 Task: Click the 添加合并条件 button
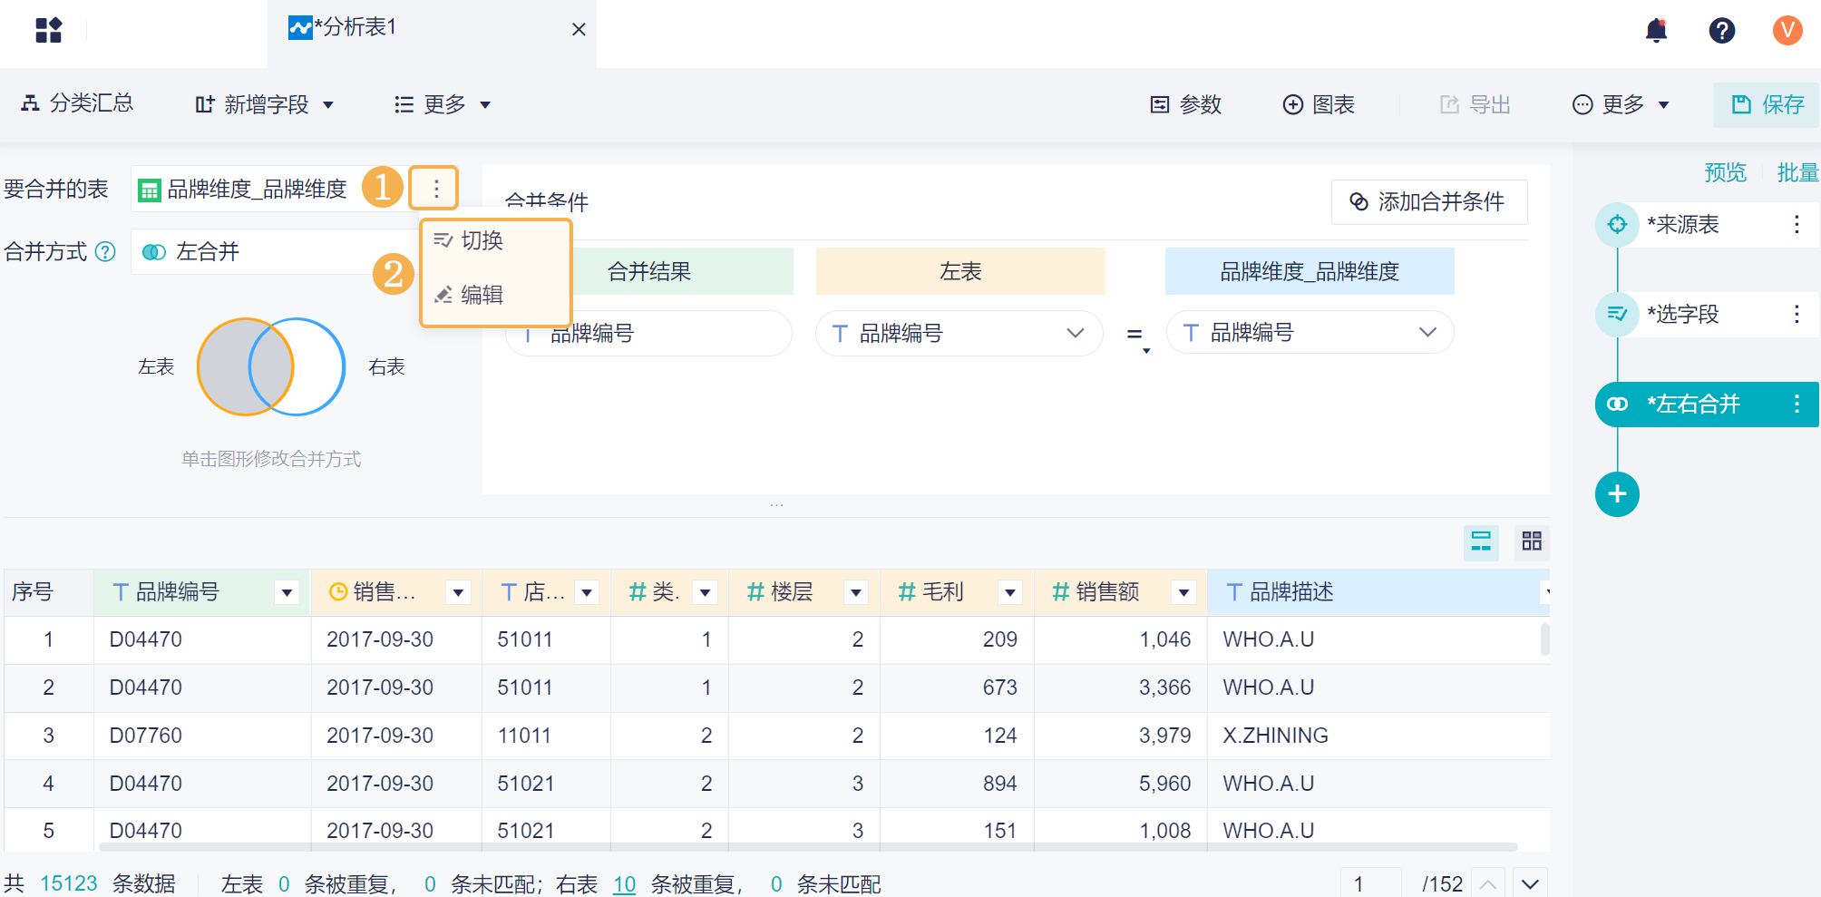pos(1428,201)
